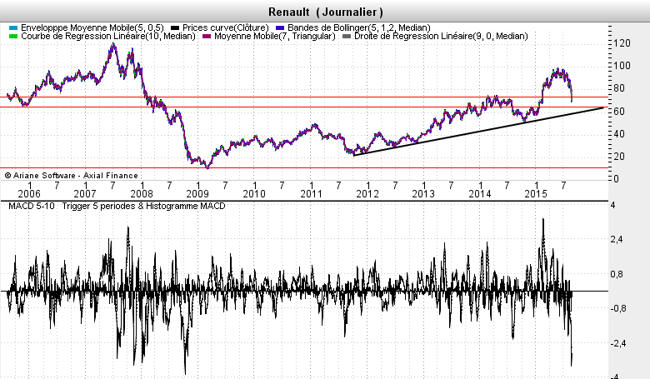Viewport: 650px width, 379px height.
Task: Click the 0,8 MACD axis value
Action: click(617, 274)
